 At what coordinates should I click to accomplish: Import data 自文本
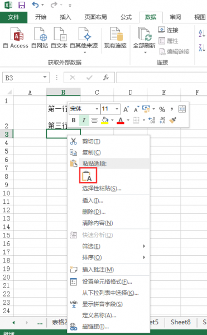click(x=59, y=37)
